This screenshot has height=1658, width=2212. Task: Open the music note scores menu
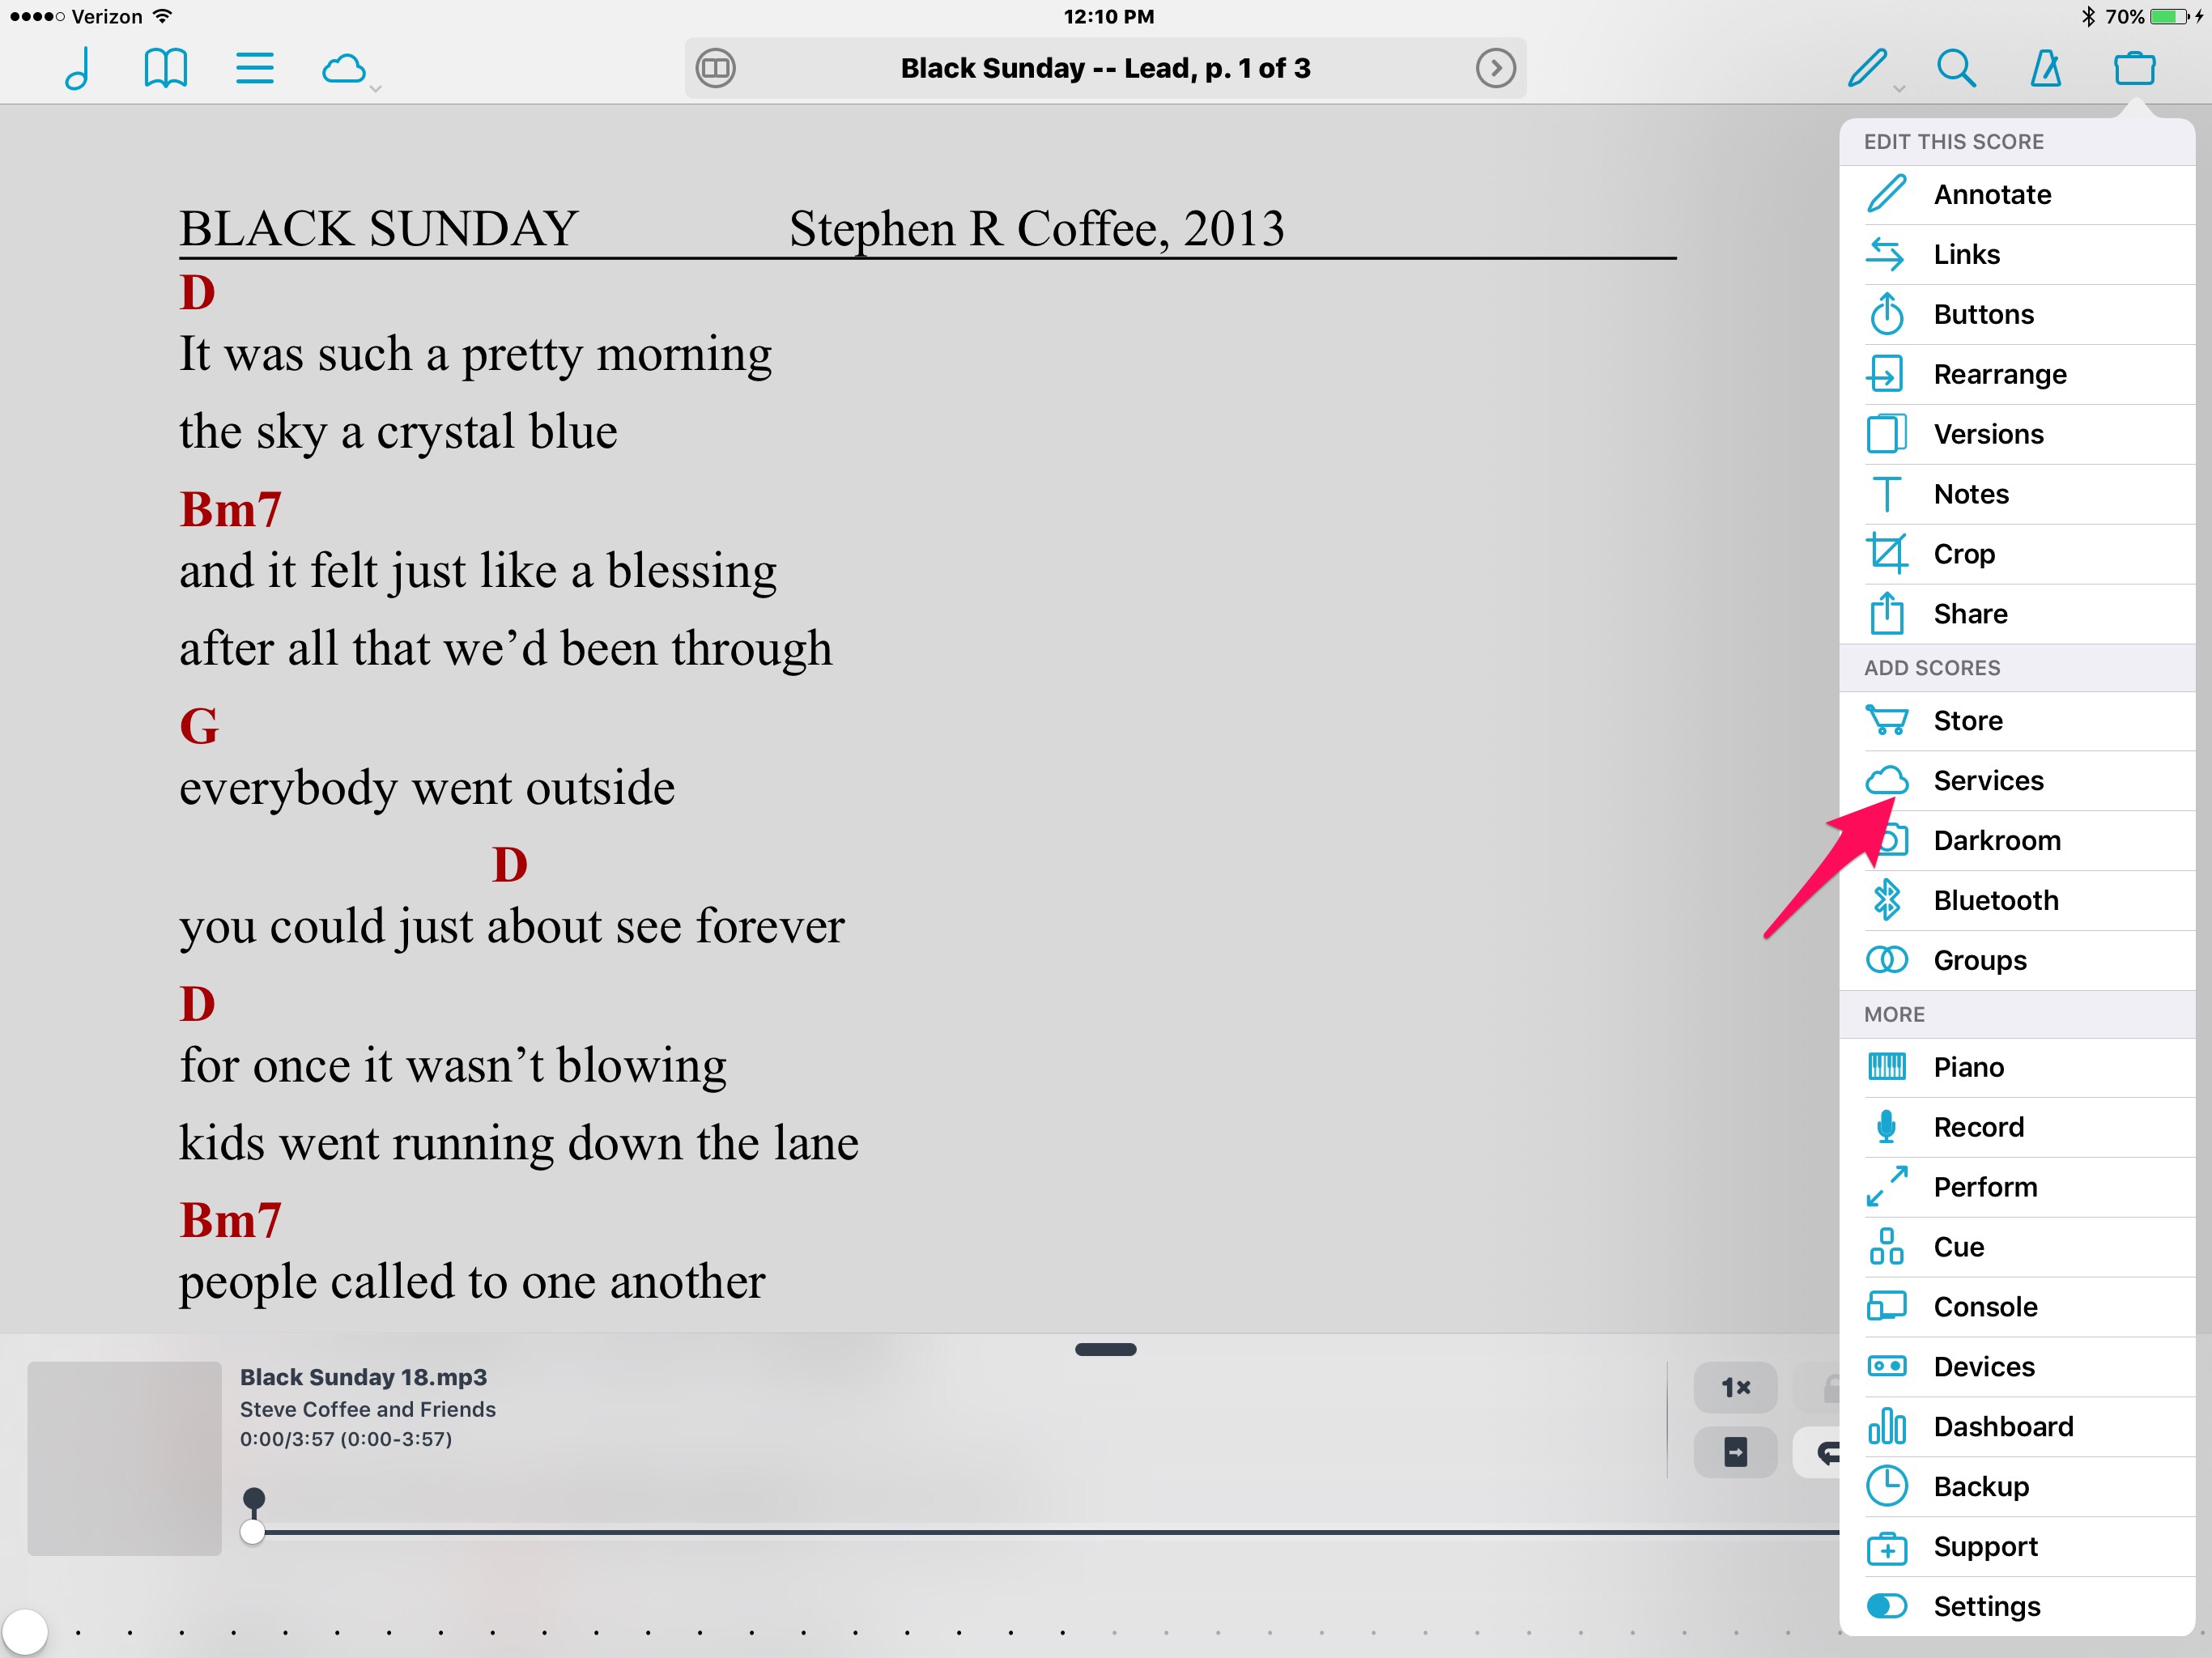pos(78,68)
